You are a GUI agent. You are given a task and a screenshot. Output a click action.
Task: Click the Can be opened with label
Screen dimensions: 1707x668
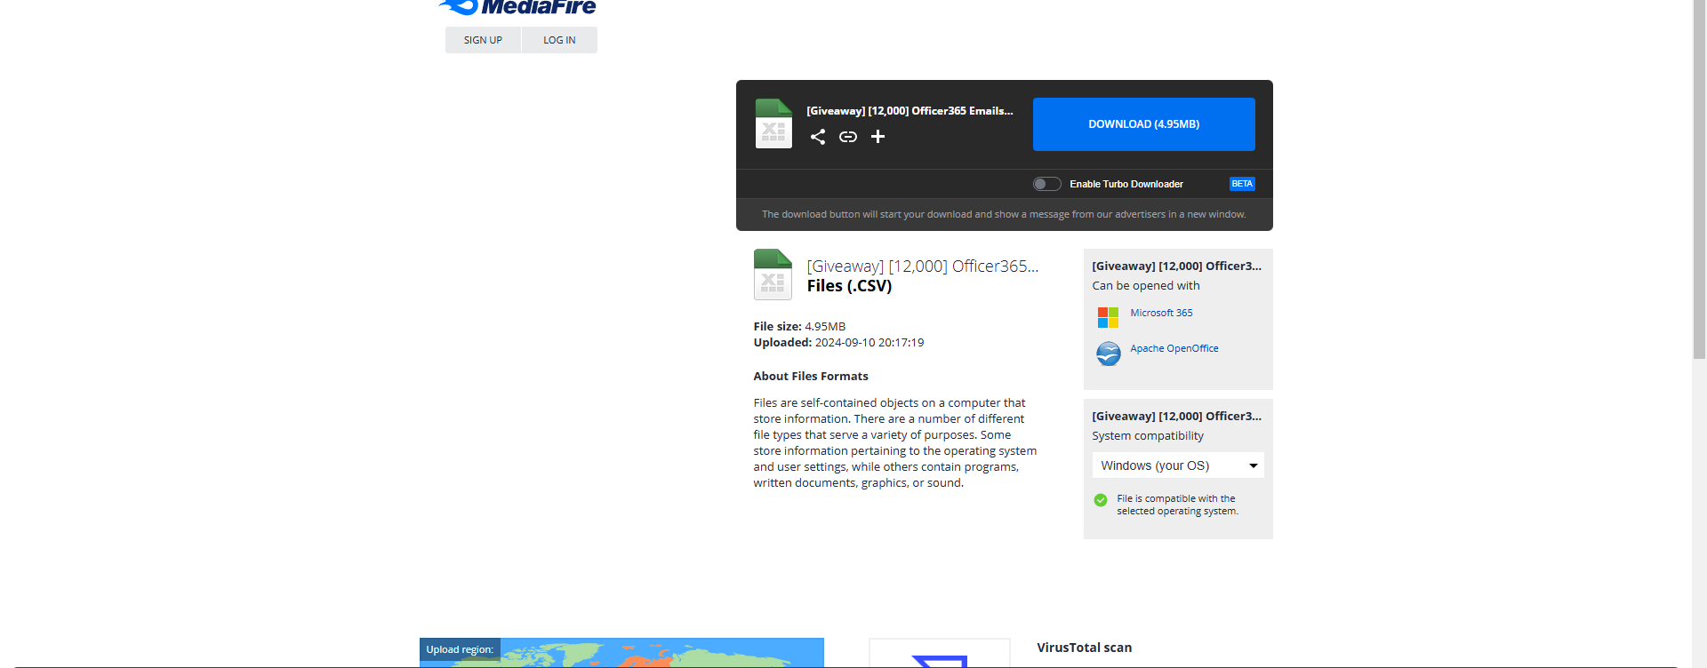click(x=1146, y=286)
